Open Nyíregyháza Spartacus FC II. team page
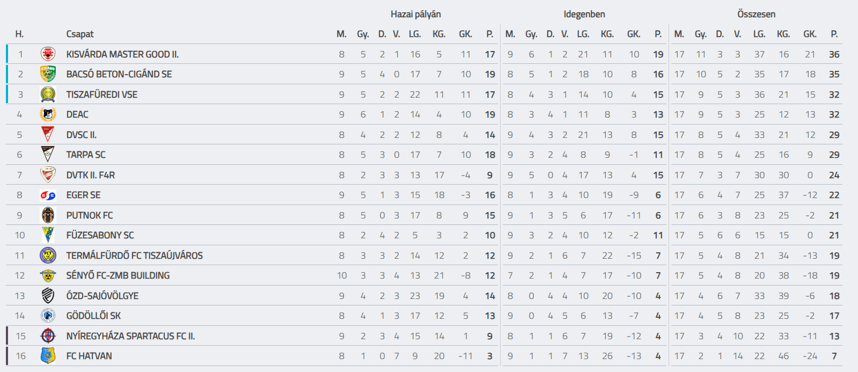858x372 pixels. coord(130,336)
